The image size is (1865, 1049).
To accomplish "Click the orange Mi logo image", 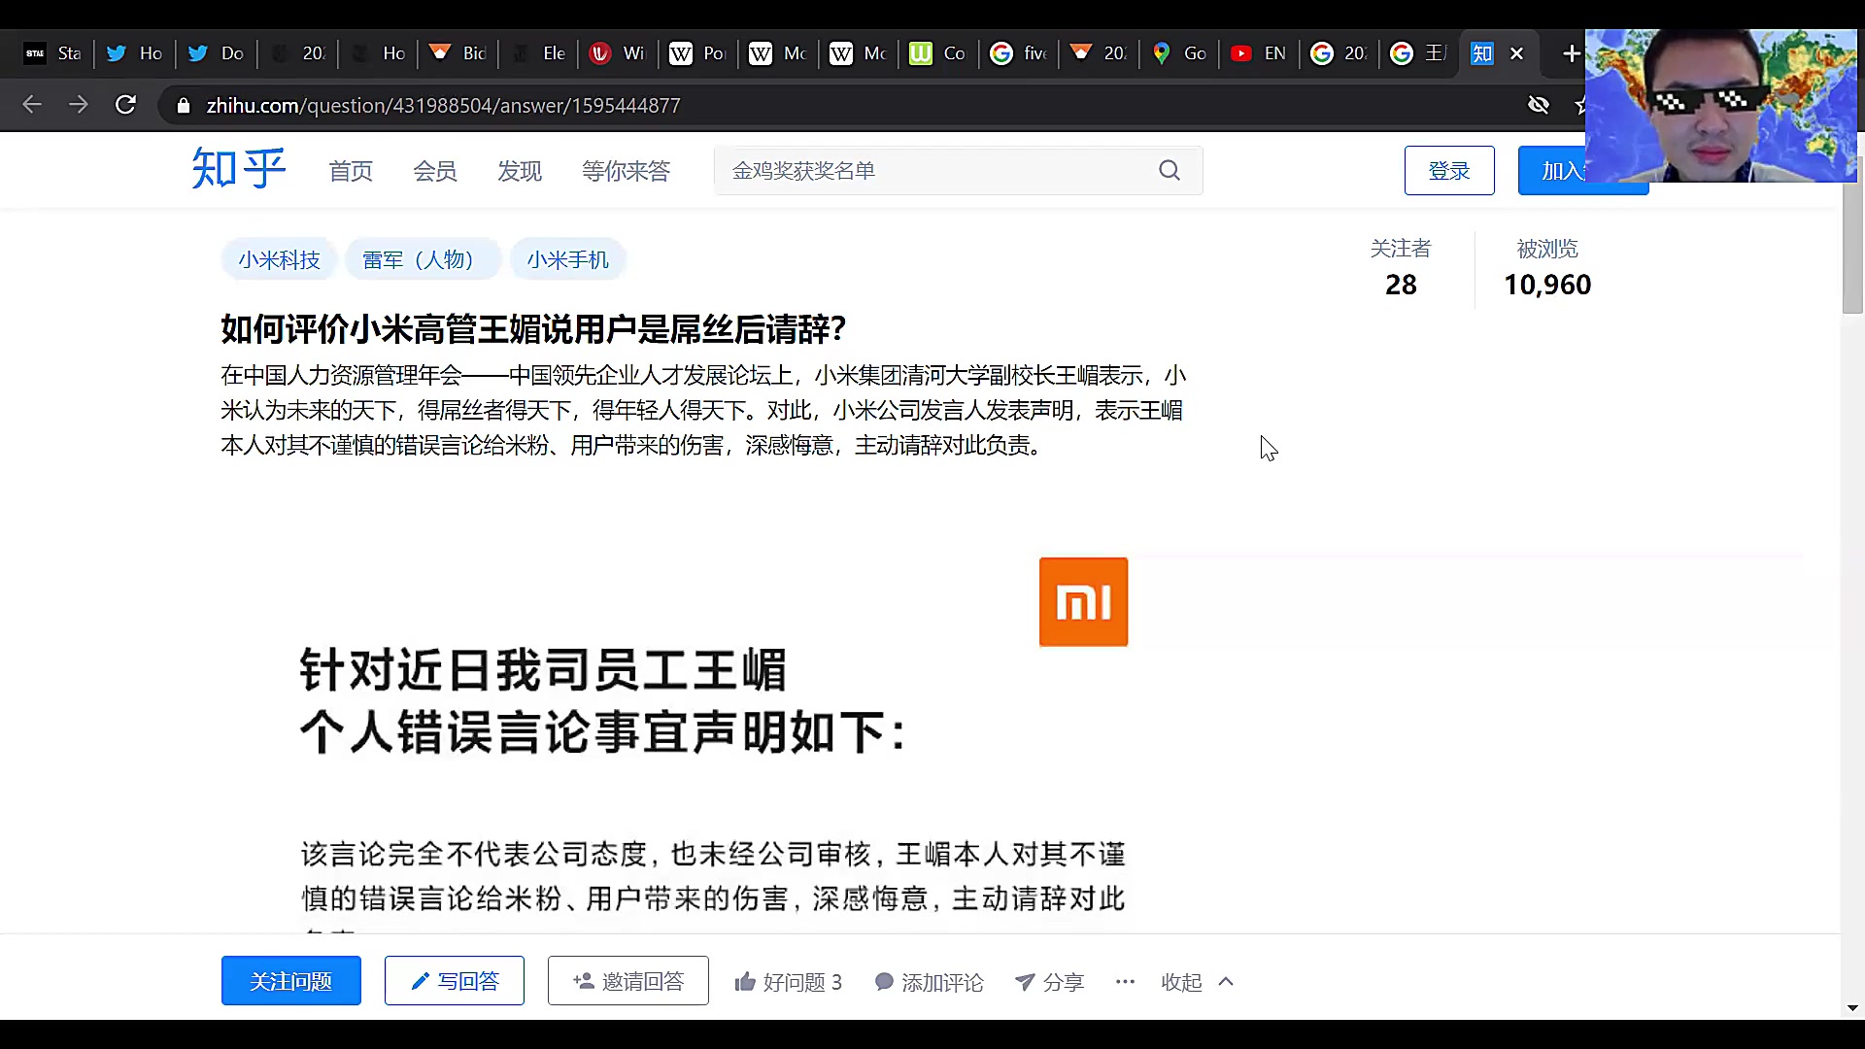I will (1083, 602).
